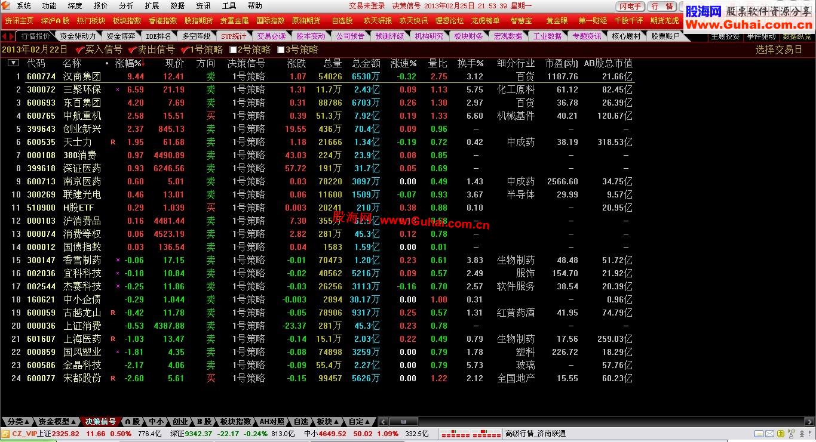The height and width of the screenshot is (442, 816).
Task: Click the envelope message icon in status bar
Action: click(770, 434)
